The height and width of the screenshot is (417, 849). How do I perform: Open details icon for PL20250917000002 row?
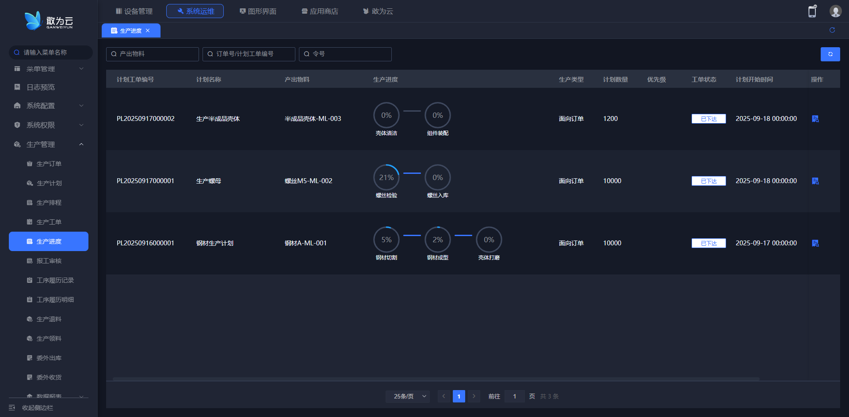point(815,119)
